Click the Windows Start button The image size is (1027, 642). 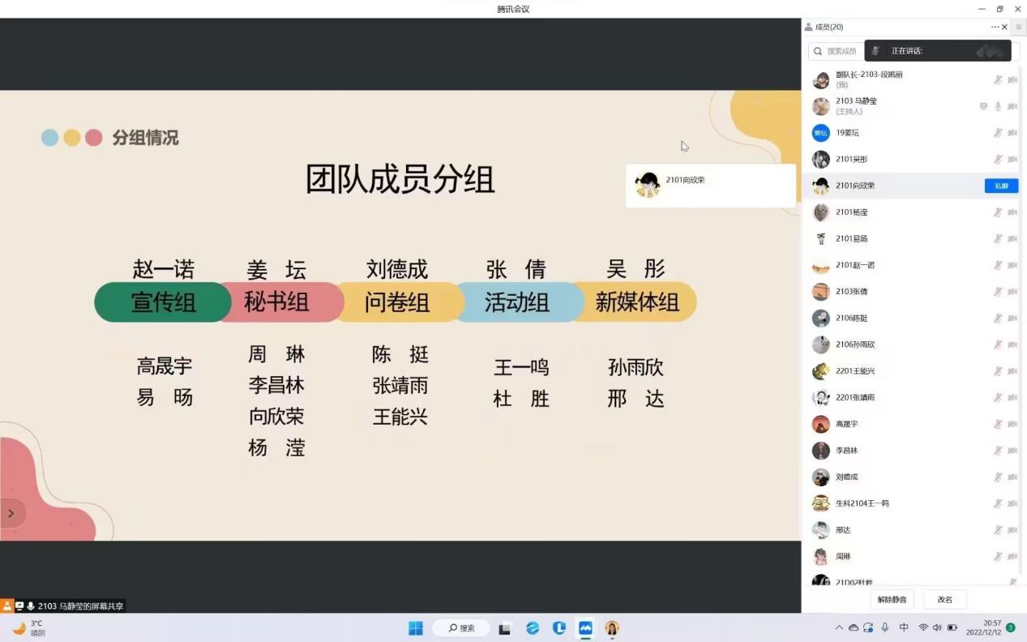(416, 628)
